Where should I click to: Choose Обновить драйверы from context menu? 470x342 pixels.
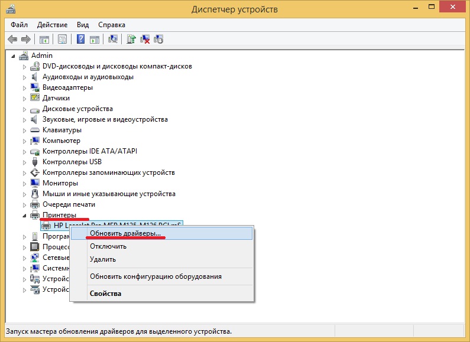125,233
